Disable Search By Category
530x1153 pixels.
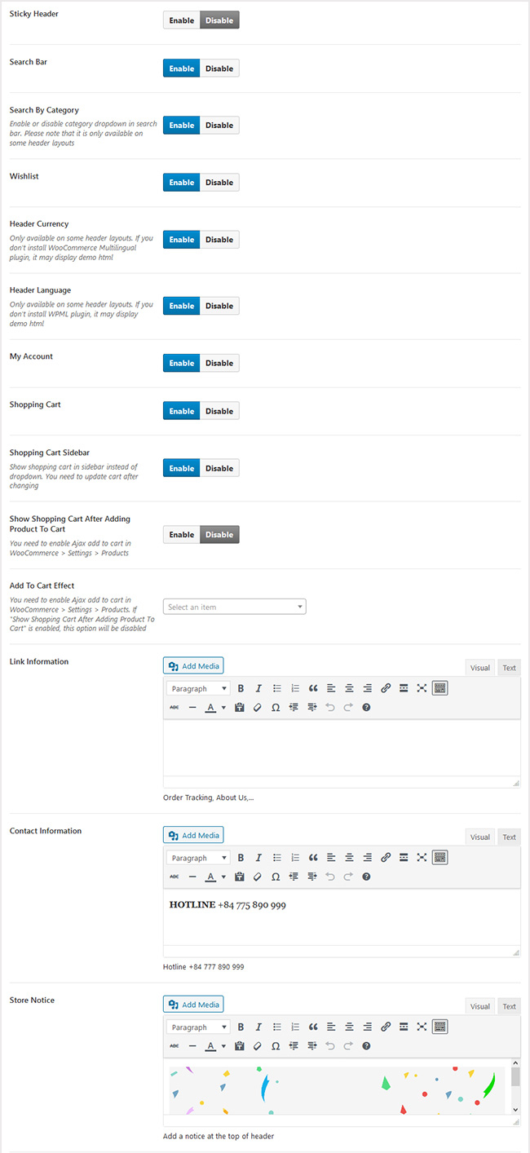point(219,126)
